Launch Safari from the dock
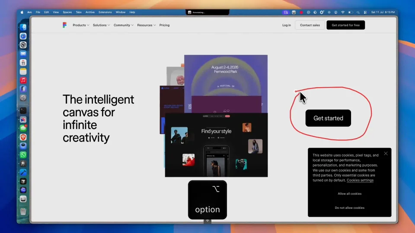The width and height of the screenshot is (415, 233). 23,36
